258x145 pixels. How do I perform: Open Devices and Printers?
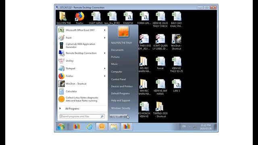tap(122, 86)
